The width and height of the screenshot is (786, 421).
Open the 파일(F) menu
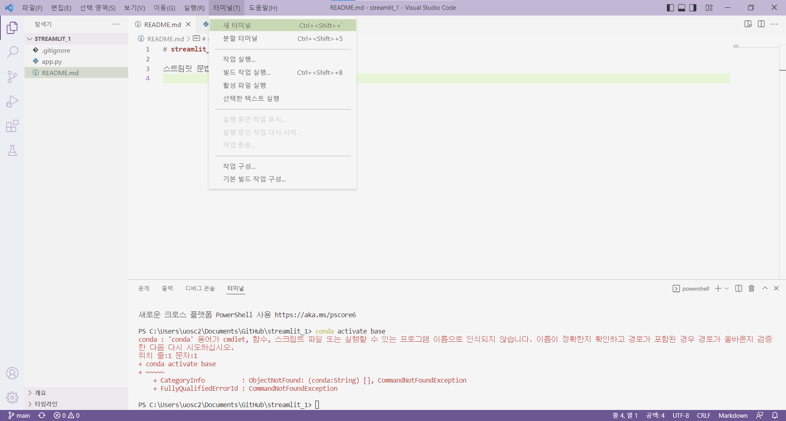pos(32,8)
